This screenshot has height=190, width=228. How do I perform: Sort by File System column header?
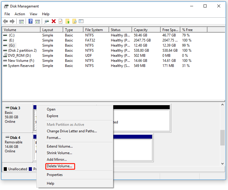(x=96, y=30)
